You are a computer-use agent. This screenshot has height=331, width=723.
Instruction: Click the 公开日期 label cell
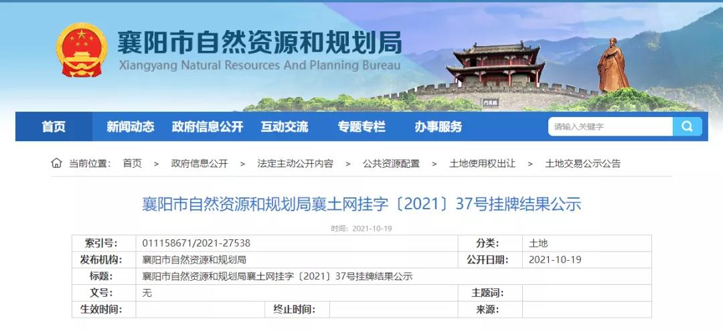coord(490,259)
